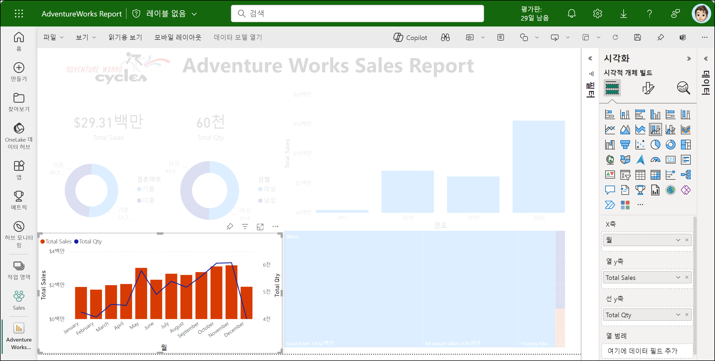This screenshot has width=715, height=361.
Task: Switch to the analytics magnifier tab
Action: [x=683, y=88]
